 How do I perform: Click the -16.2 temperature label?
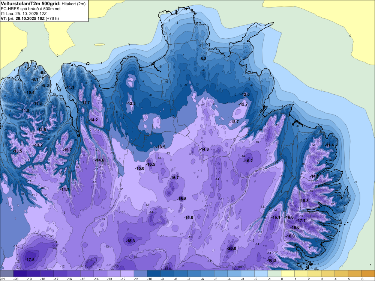tap(248, 161)
